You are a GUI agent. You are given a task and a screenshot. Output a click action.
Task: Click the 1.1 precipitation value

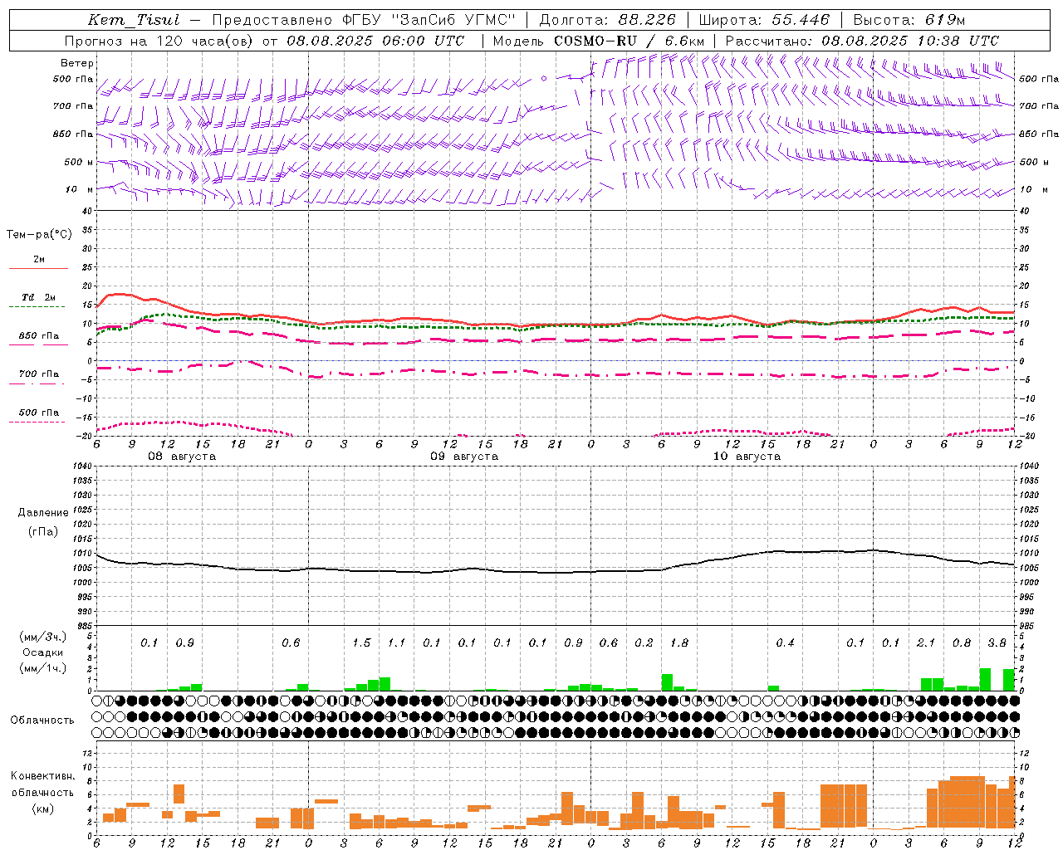396,643
